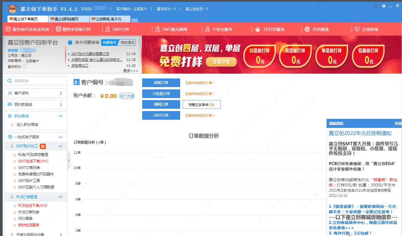Expand the 客户资料 section

pyautogui.click(x=61, y=93)
